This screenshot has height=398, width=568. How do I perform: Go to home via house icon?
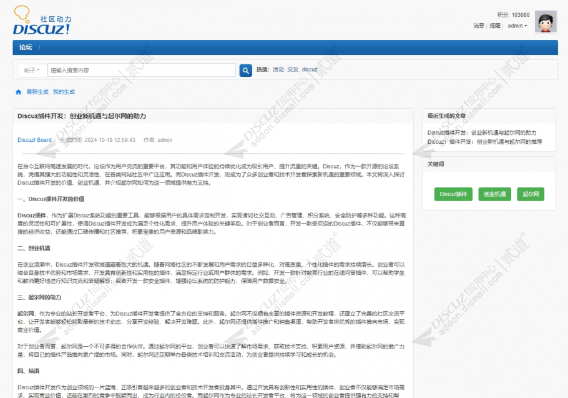[19, 92]
